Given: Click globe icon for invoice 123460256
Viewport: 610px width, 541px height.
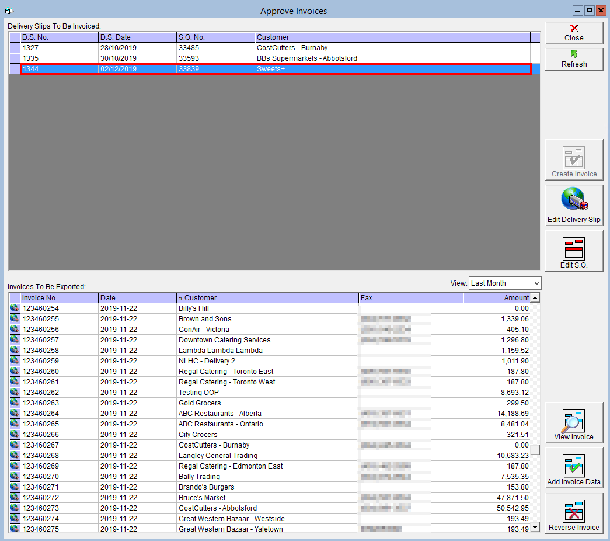Looking at the screenshot, I should point(15,329).
